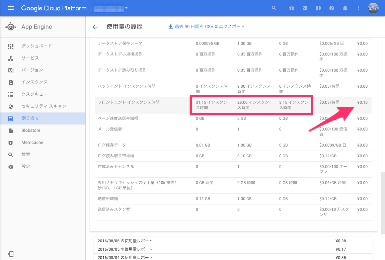Click the サービス services icon
The height and width of the screenshot is (260, 385).
(11, 58)
